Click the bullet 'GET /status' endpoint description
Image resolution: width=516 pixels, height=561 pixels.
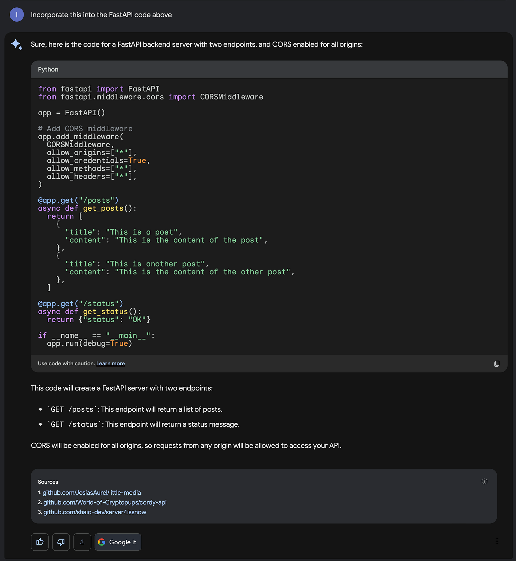[144, 424]
